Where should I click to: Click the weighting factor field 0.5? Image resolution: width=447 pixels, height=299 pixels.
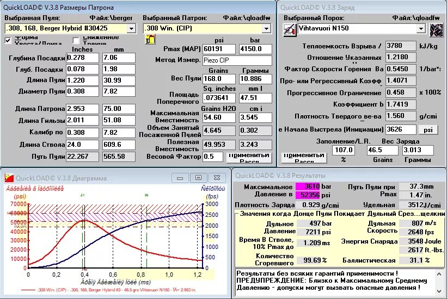(x=213, y=157)
